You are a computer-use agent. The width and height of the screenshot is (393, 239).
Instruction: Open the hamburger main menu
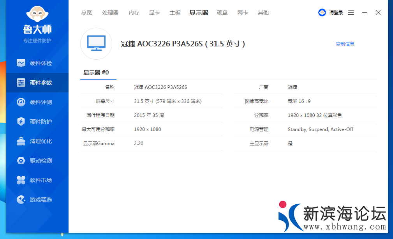coord(351,12)
